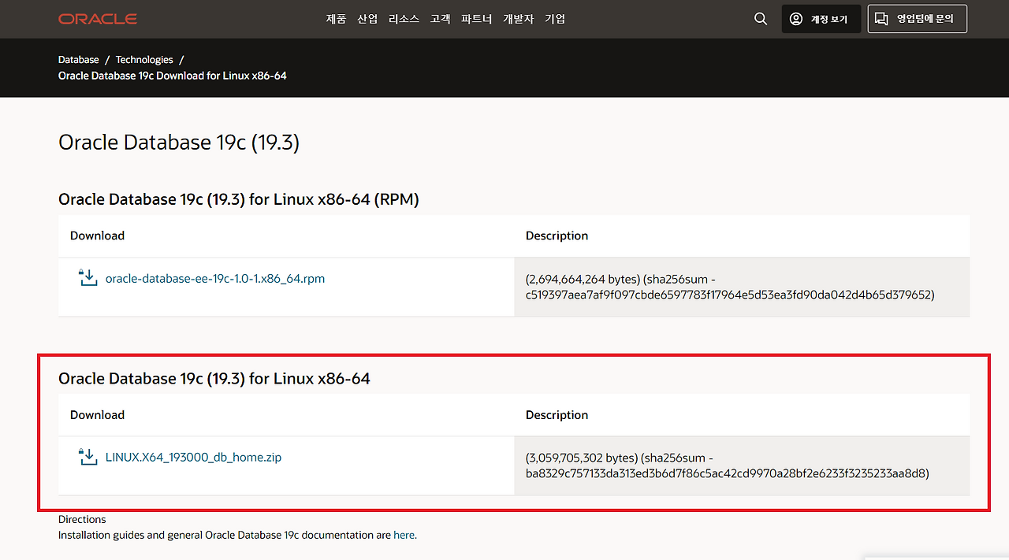The height and width of the screenshot is (560, 1009).
Task: Click the download icon beside LINUX.X64_193000_db_home.zip
Action: tap(87, 456)
